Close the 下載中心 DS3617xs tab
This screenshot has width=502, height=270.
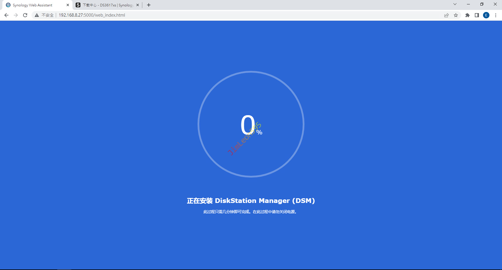click(x=138, y=5)
